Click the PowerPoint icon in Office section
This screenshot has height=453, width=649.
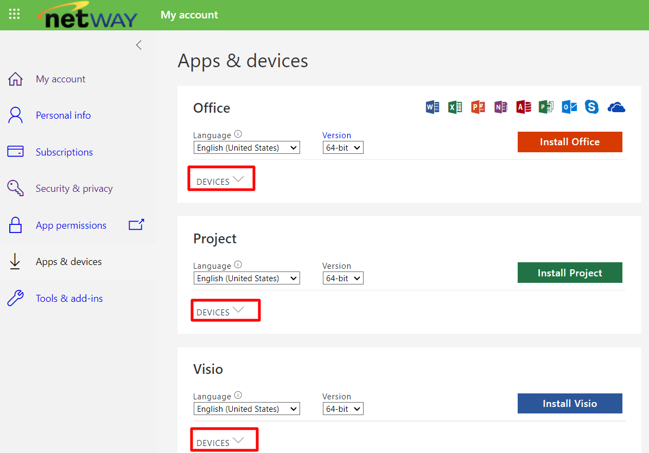478,107
